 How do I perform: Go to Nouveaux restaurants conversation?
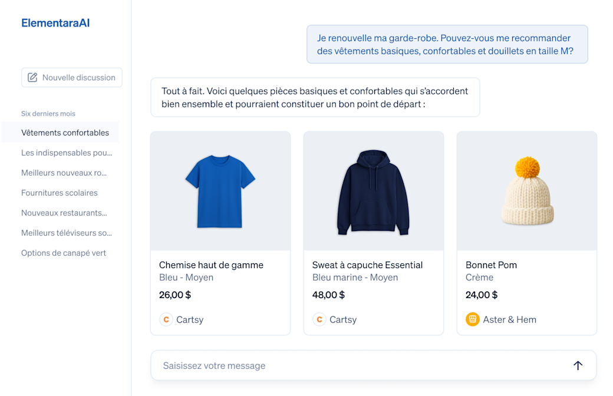pos(64,213)
